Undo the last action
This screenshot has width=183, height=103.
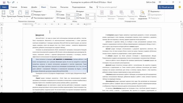tap(8, 2)
